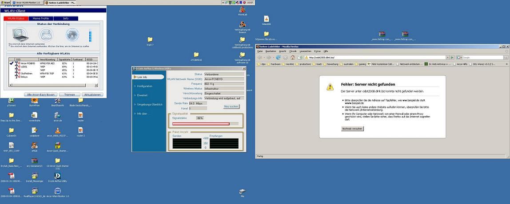
Task: Open the Dr.Web Antivirus bookmark
Action: point(438,64)
